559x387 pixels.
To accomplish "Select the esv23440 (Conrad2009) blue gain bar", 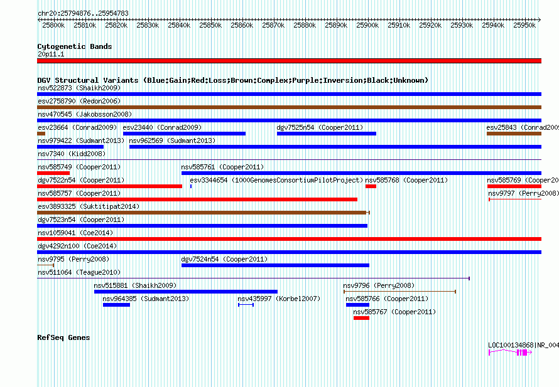I will [184, 134].
